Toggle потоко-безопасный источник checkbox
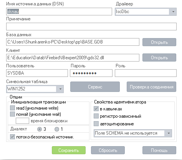The width and height of the screenshot is (182, 160). tap(12, 137)
